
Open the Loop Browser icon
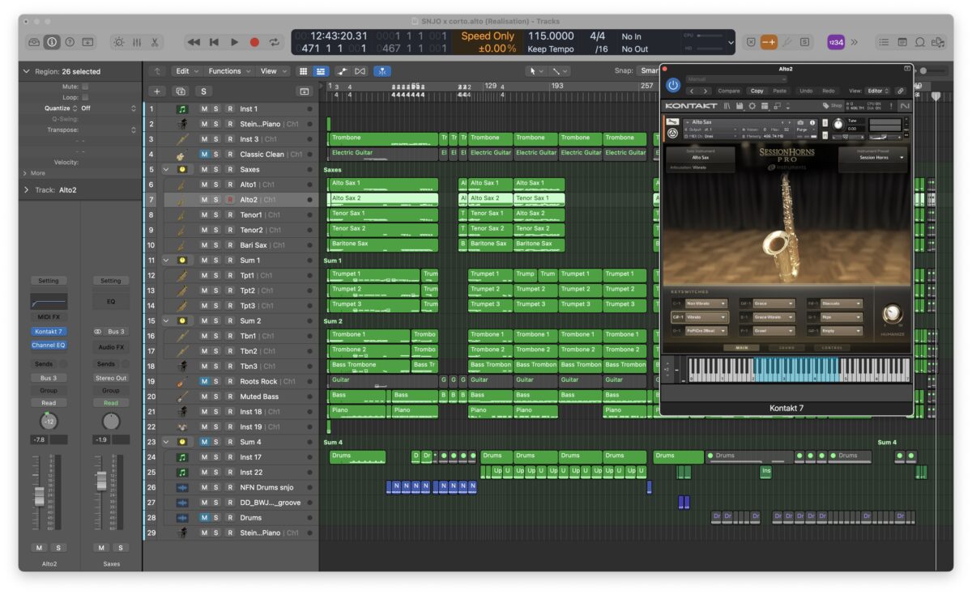pos(920,42)
